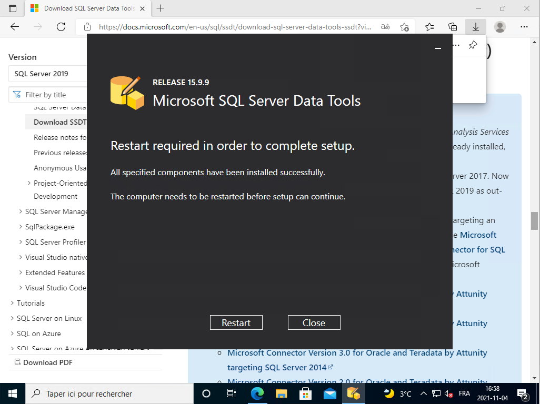
Task: Open the Favorites list icon
Action: [429, 27]
